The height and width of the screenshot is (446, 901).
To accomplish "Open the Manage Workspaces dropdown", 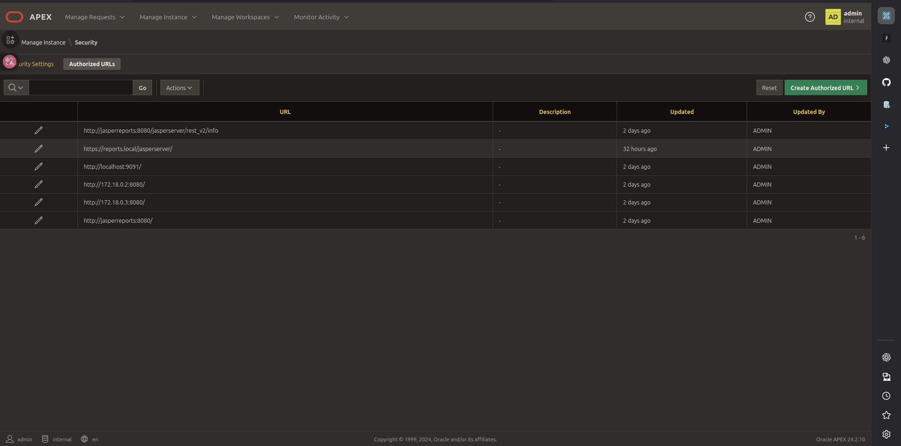I will click(x=245, y=17).
